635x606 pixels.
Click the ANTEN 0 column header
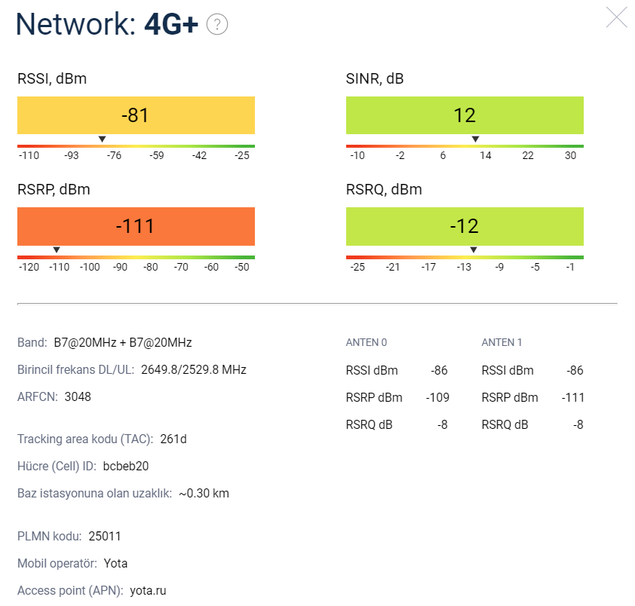point(367,342)
